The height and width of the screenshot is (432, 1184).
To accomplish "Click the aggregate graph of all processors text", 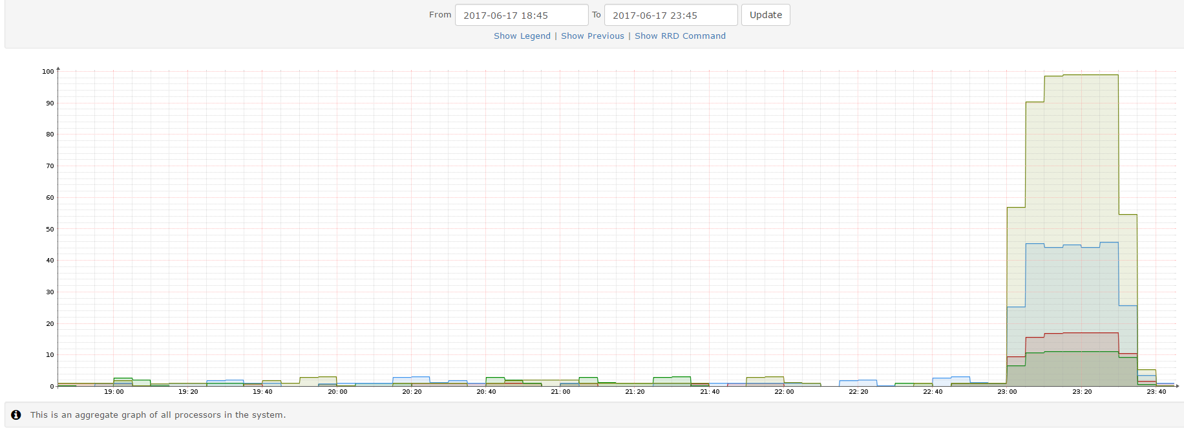I will click(158, 415).
